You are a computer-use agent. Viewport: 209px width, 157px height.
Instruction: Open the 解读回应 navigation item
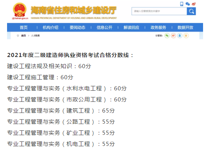click(131, 27)
